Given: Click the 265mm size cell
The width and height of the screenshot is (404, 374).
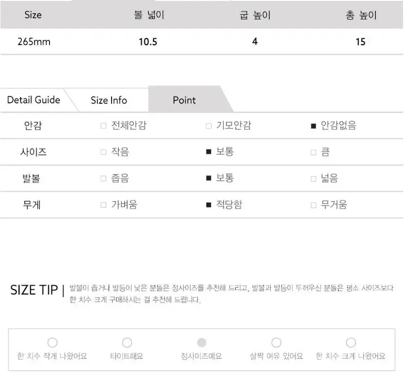Looking at the screenshot, I should pyautogui.click(x=34, y=42).
